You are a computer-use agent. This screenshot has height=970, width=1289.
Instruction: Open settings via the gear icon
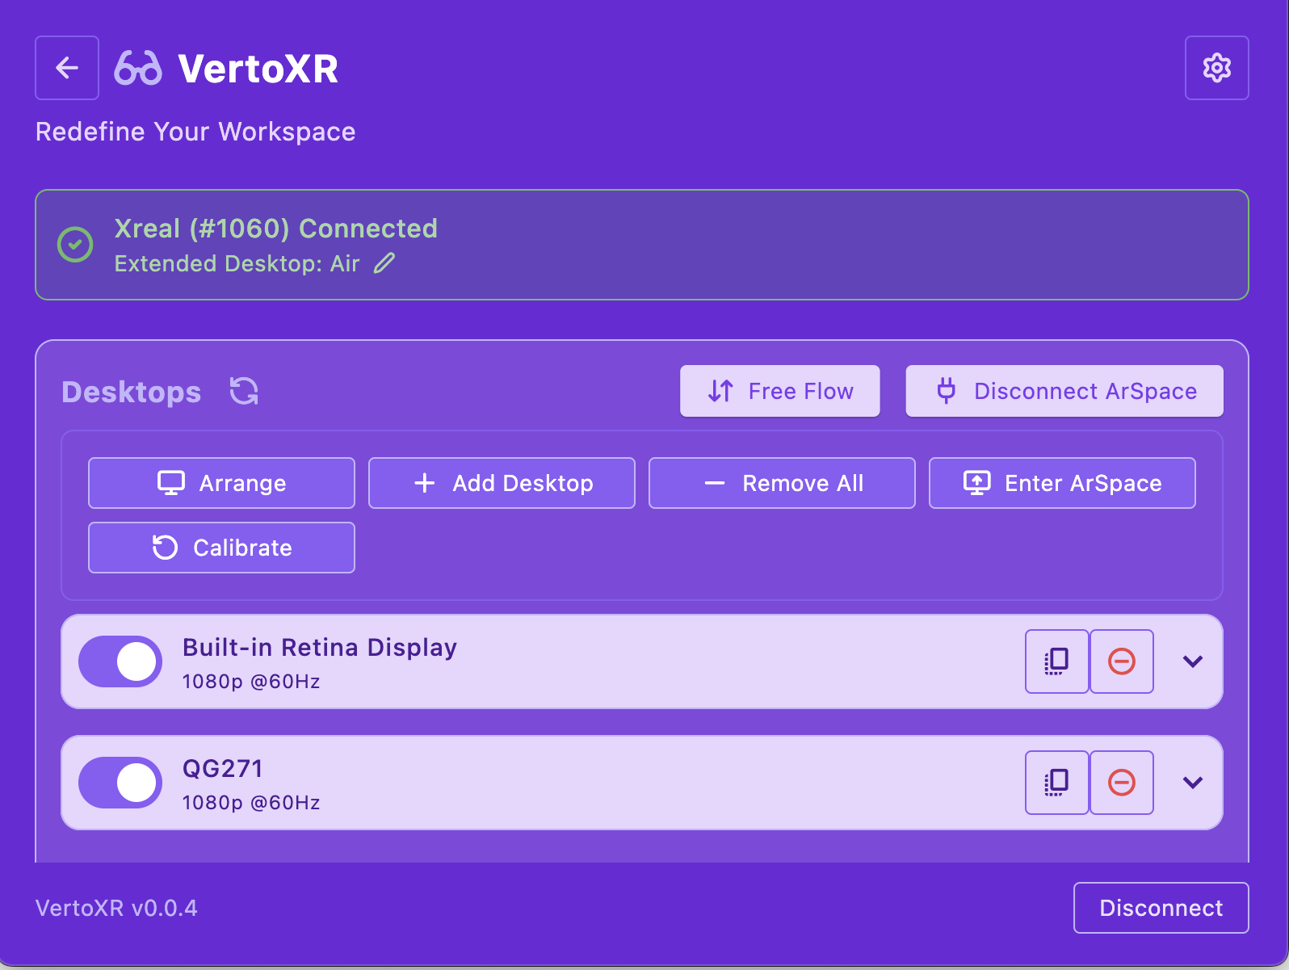(1216, 68)
